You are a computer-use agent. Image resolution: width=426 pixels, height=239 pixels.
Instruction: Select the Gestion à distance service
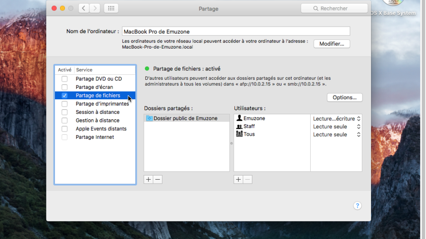97,121
